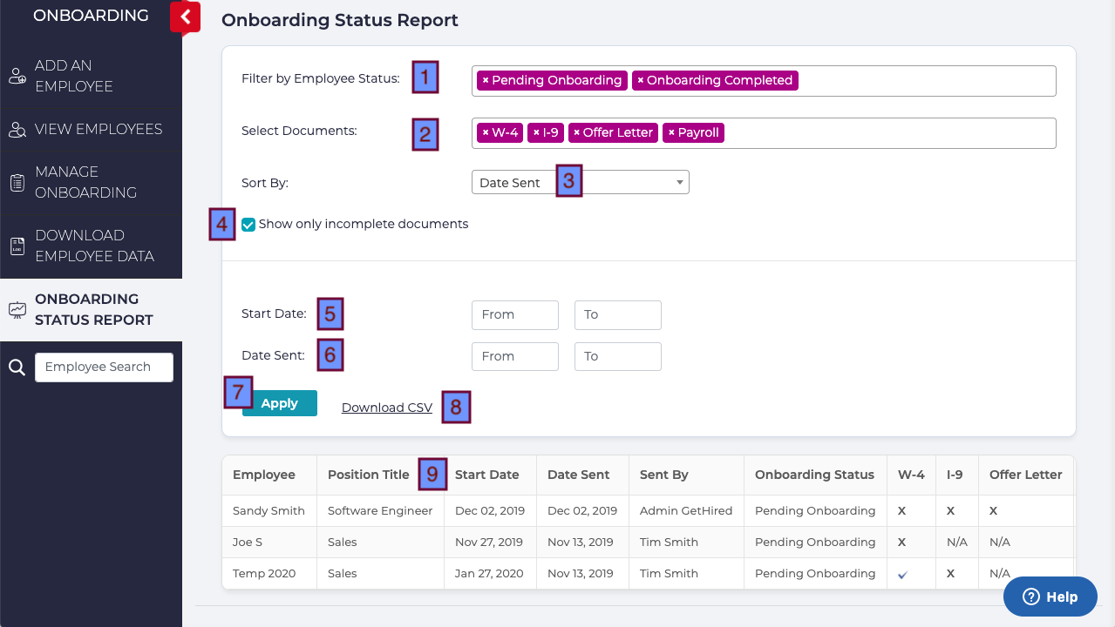Select View Employees in the sidebar

98,128
